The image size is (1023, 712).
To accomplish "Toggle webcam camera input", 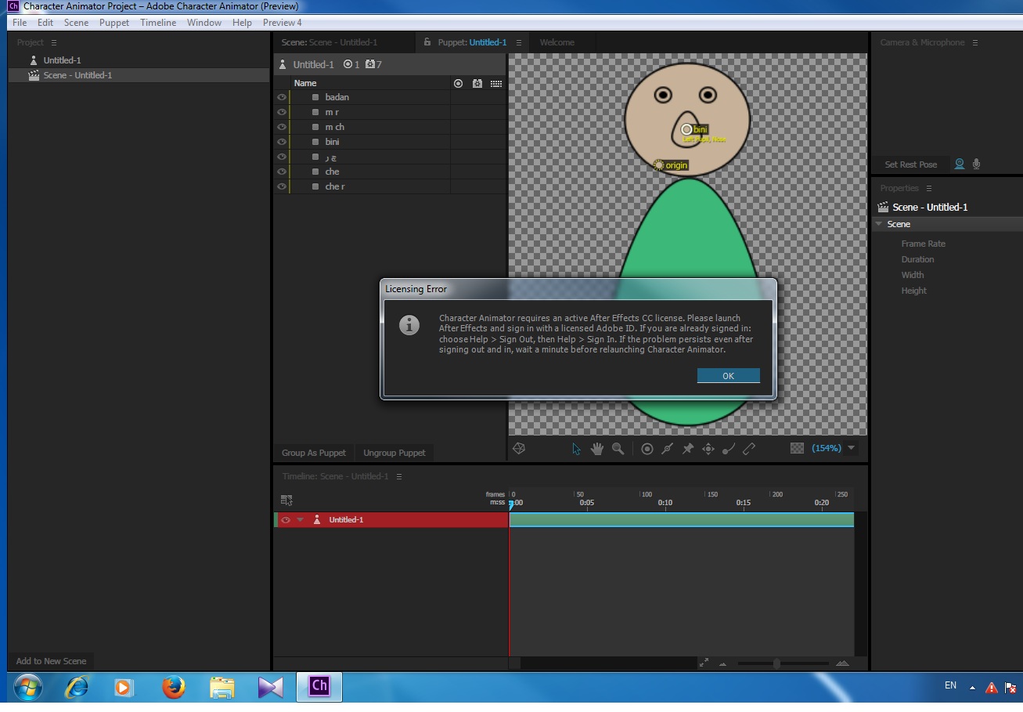I will (959, 164).
